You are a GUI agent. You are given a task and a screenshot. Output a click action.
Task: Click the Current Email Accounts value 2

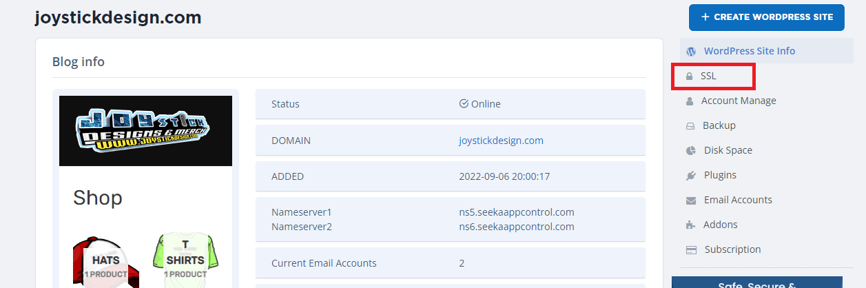(462, 263)
